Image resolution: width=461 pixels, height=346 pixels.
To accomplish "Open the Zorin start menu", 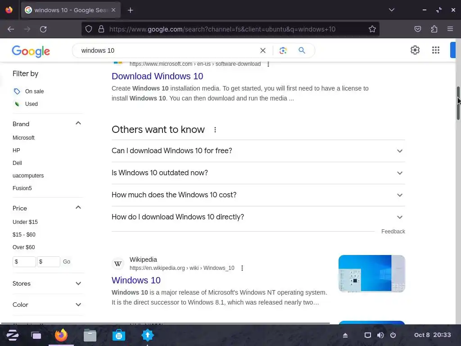I will (x=12, y=335).
